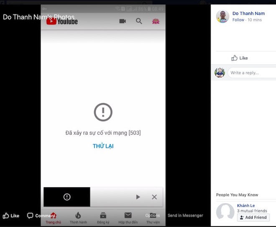
Task: Open photo Options menu
Action: point(153,215)
